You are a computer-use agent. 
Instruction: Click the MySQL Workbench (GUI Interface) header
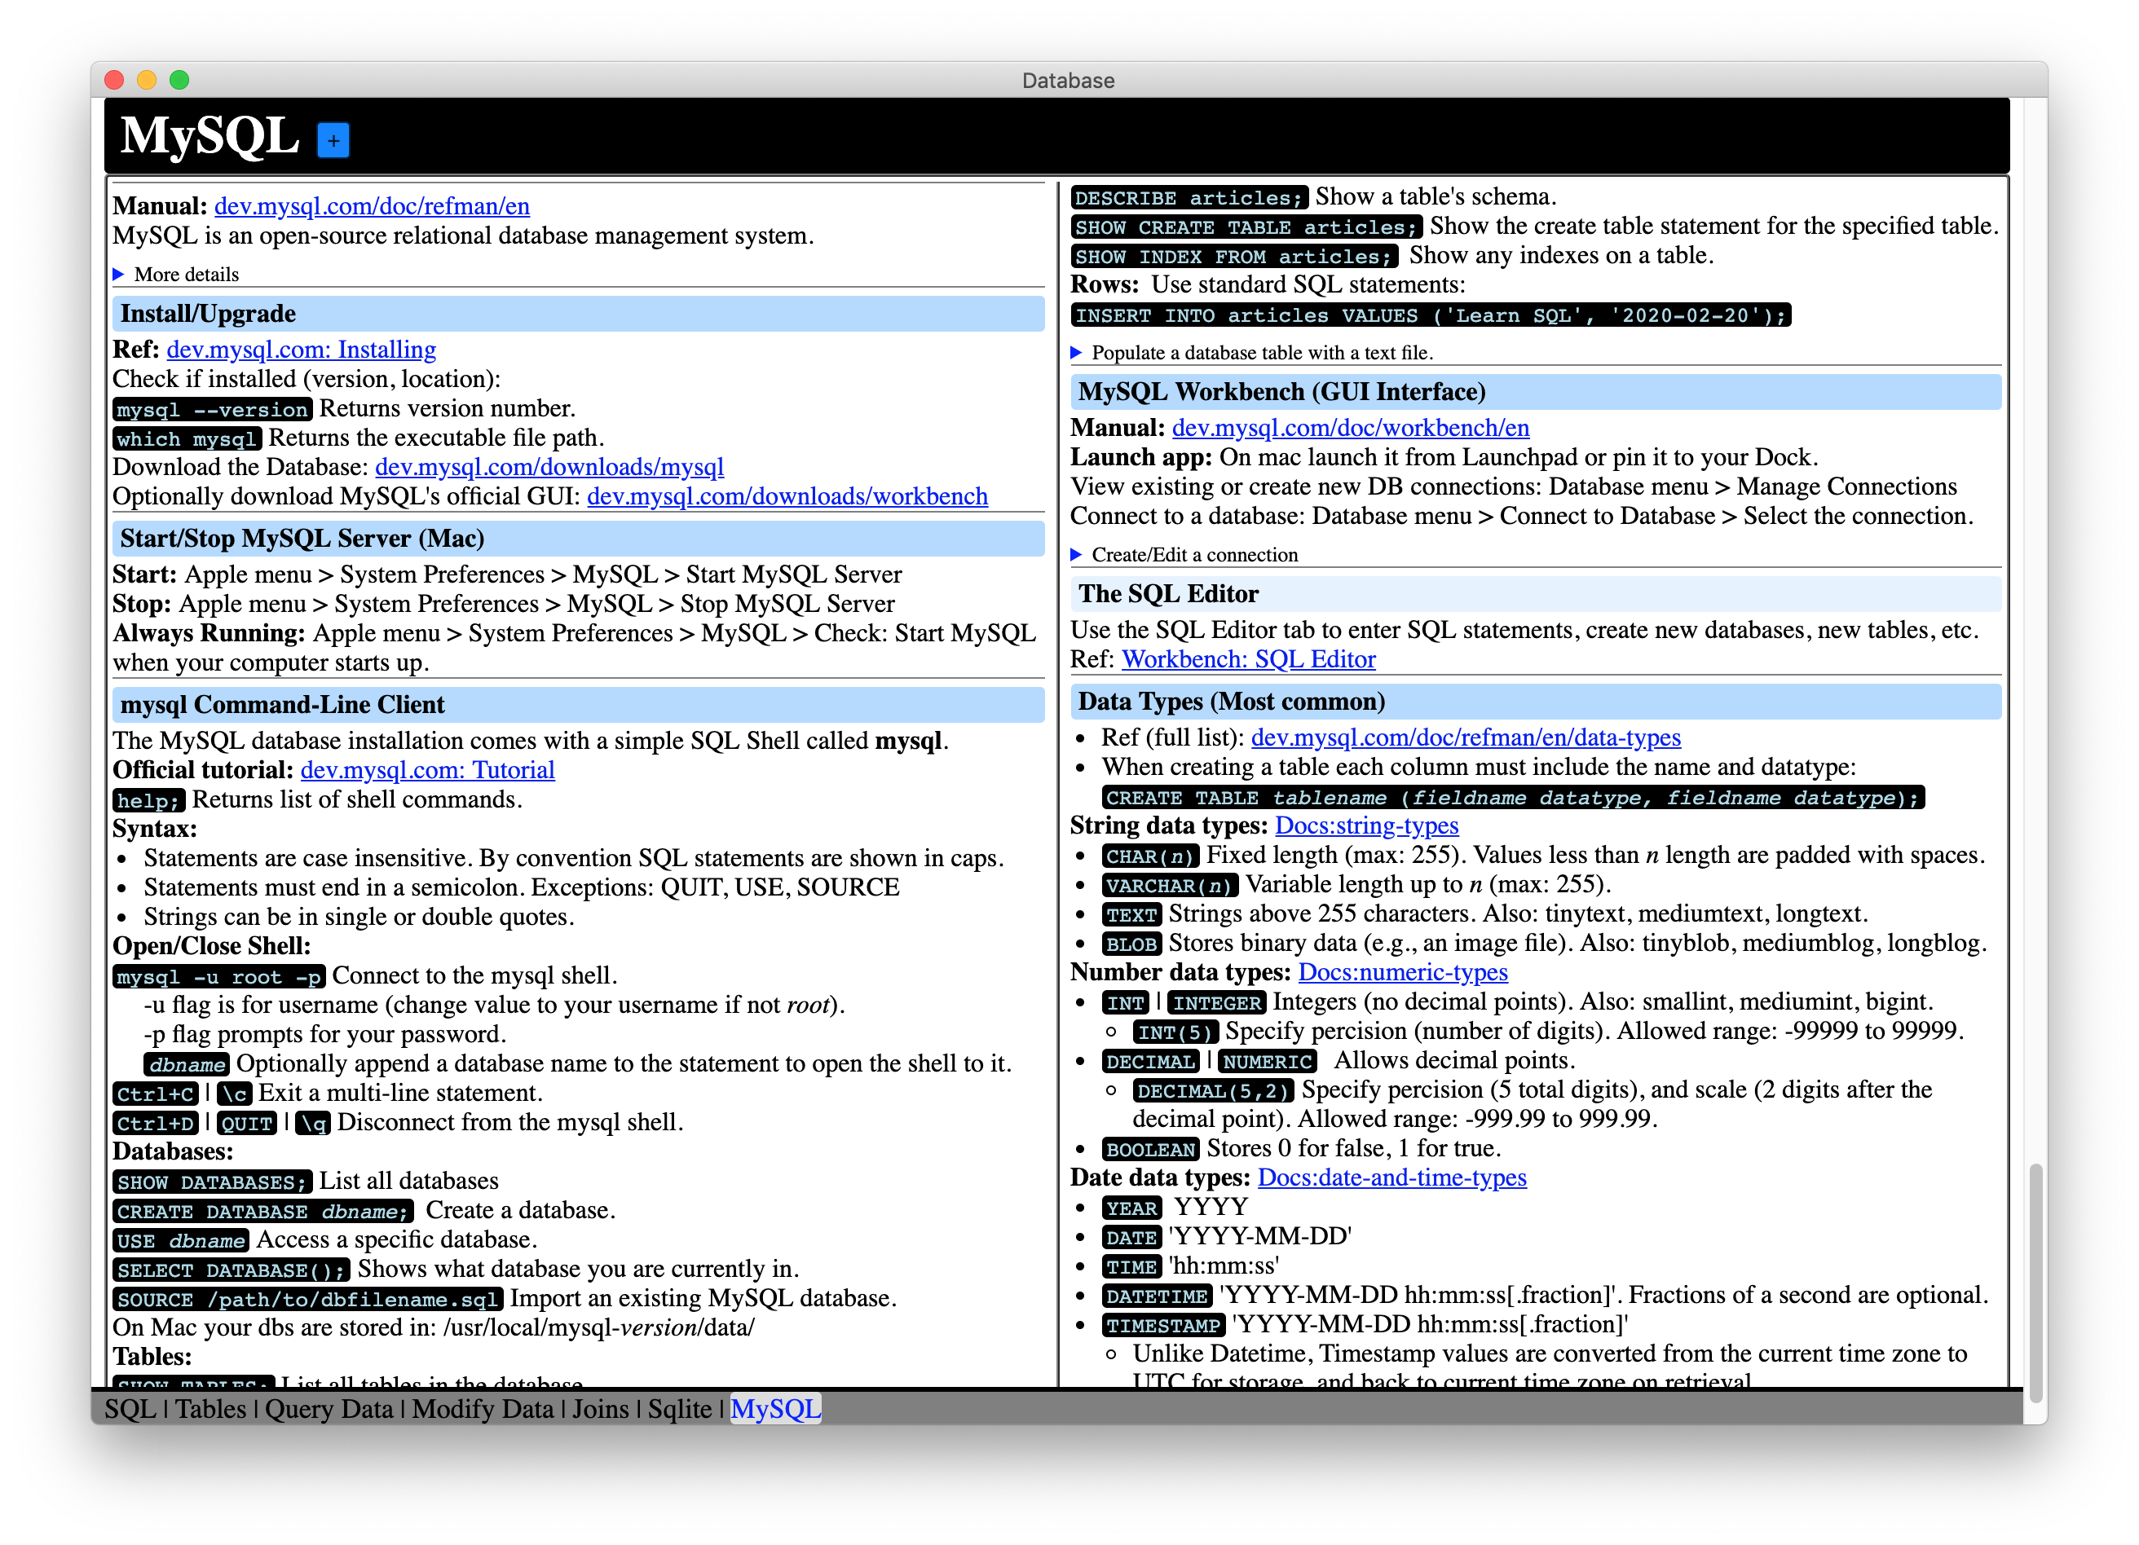coord(1536,391)
